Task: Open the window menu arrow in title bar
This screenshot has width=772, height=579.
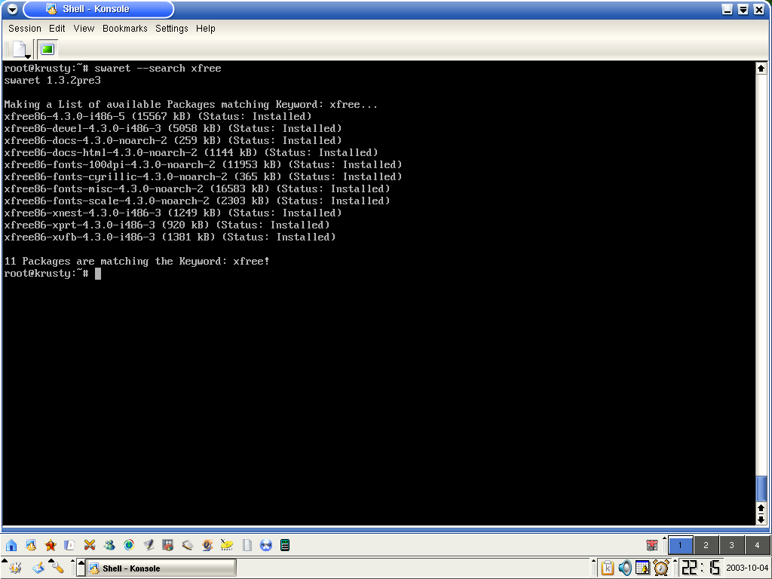Action: point(12,9)
